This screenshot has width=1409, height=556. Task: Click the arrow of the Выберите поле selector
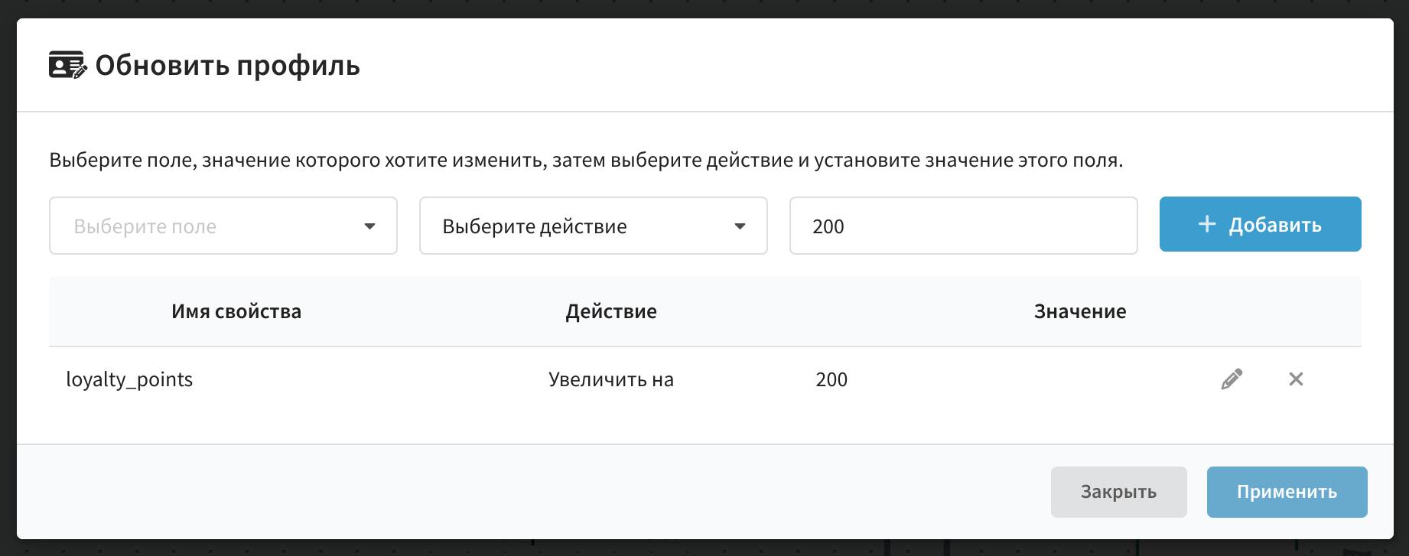[370, 226]
